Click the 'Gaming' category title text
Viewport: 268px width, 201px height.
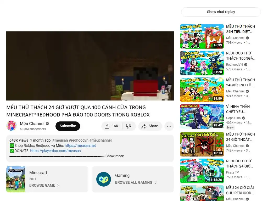coord(122,176)
